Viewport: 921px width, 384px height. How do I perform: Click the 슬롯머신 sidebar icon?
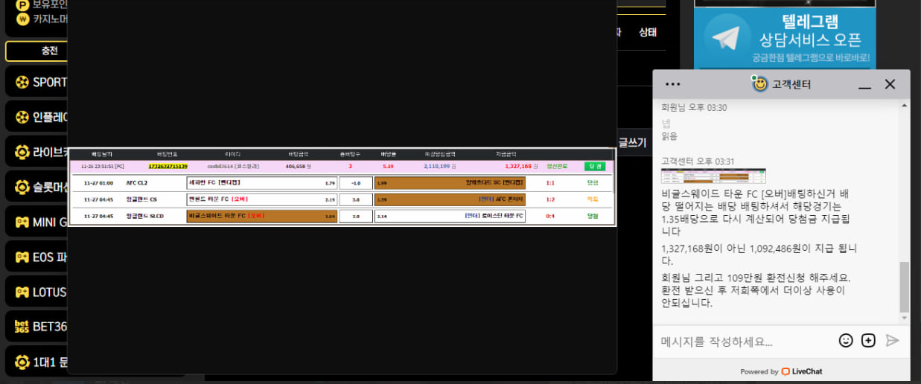click(x=22, y=188)
